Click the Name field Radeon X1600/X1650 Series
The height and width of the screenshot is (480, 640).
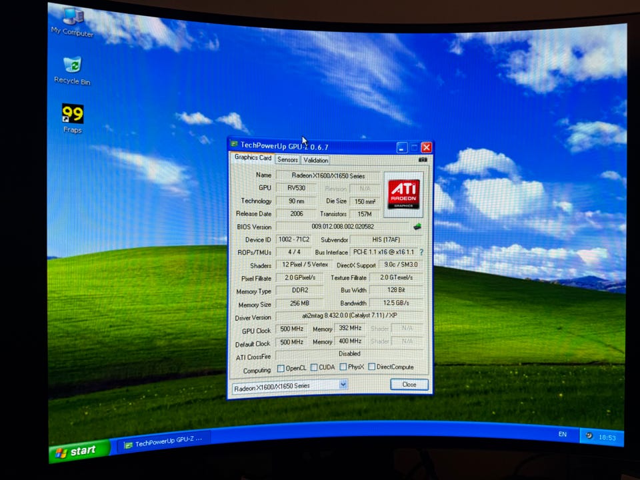point(328,176)
